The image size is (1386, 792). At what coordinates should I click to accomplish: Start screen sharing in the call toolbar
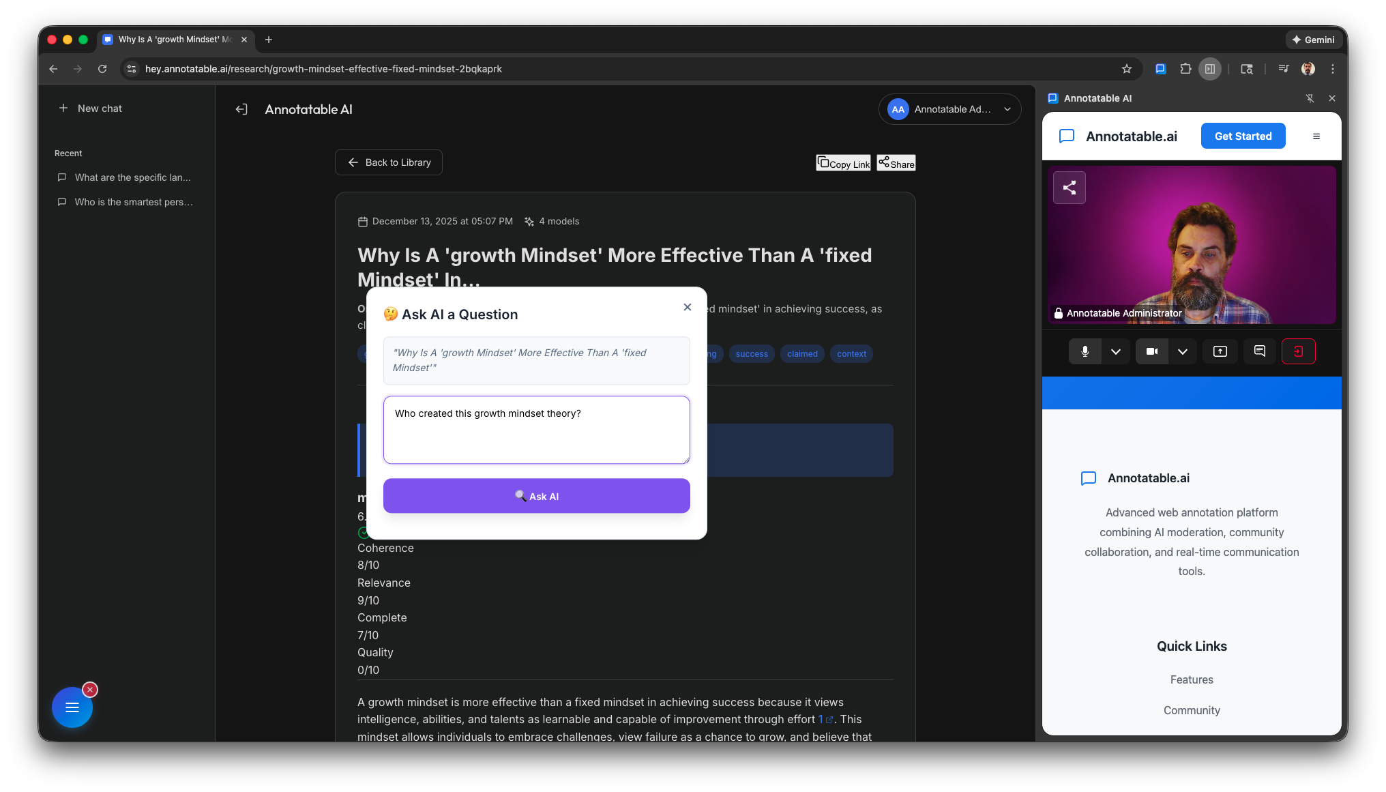(x=1220, y=351)
